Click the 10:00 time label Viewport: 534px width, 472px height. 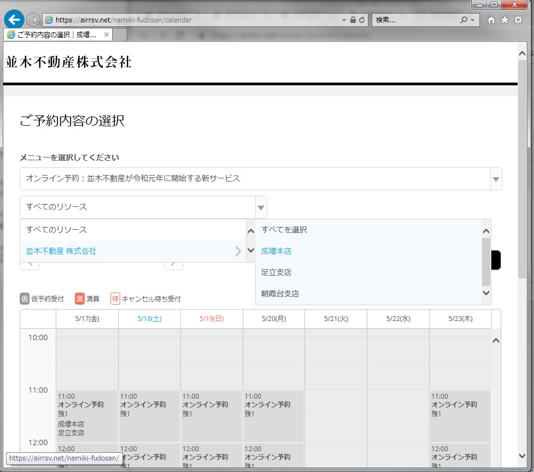coord(38,337)
